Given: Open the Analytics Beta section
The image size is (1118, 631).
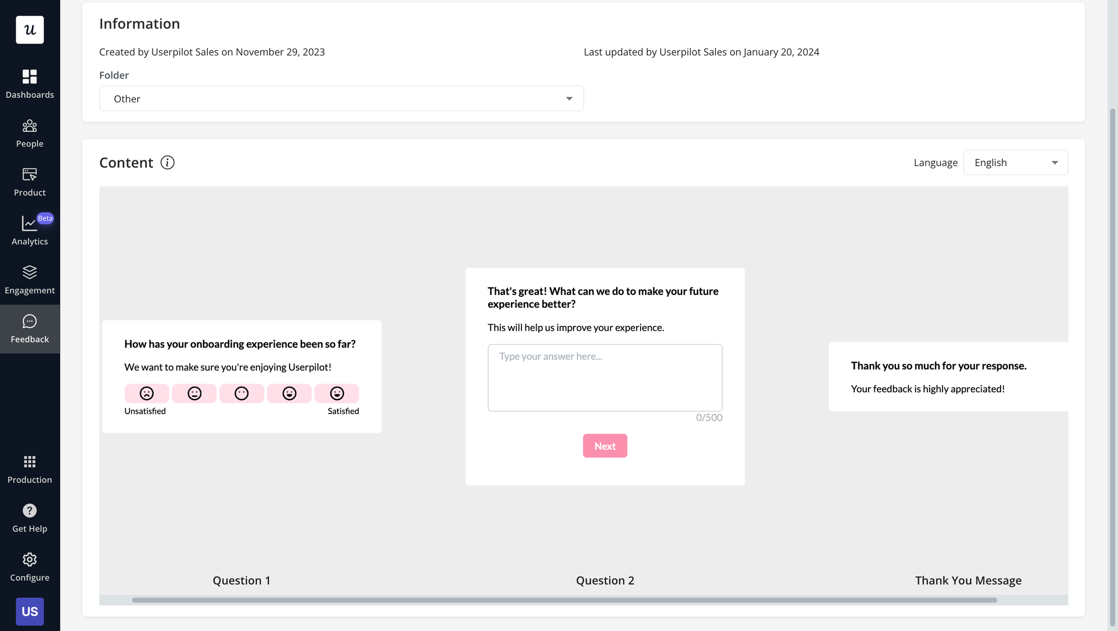Looking at the screenshot, I should (x=30, y=229).
